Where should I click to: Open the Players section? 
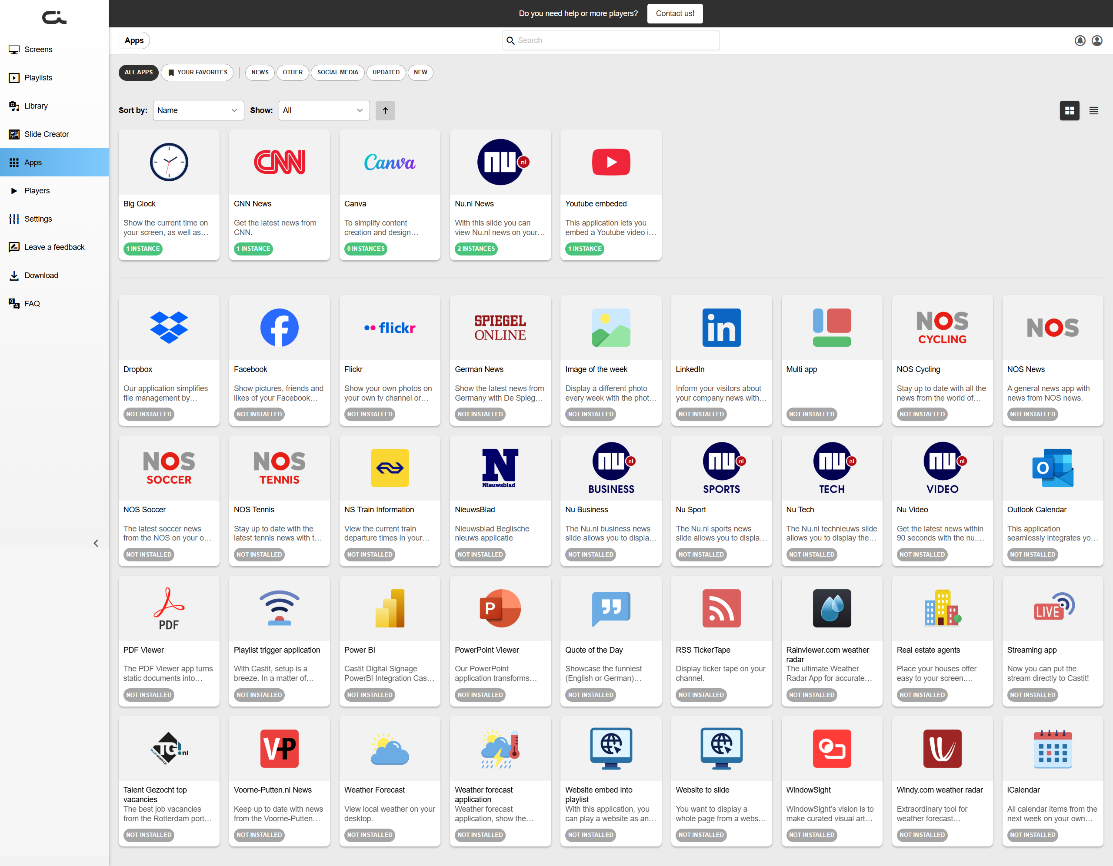(x=37, y=190)
